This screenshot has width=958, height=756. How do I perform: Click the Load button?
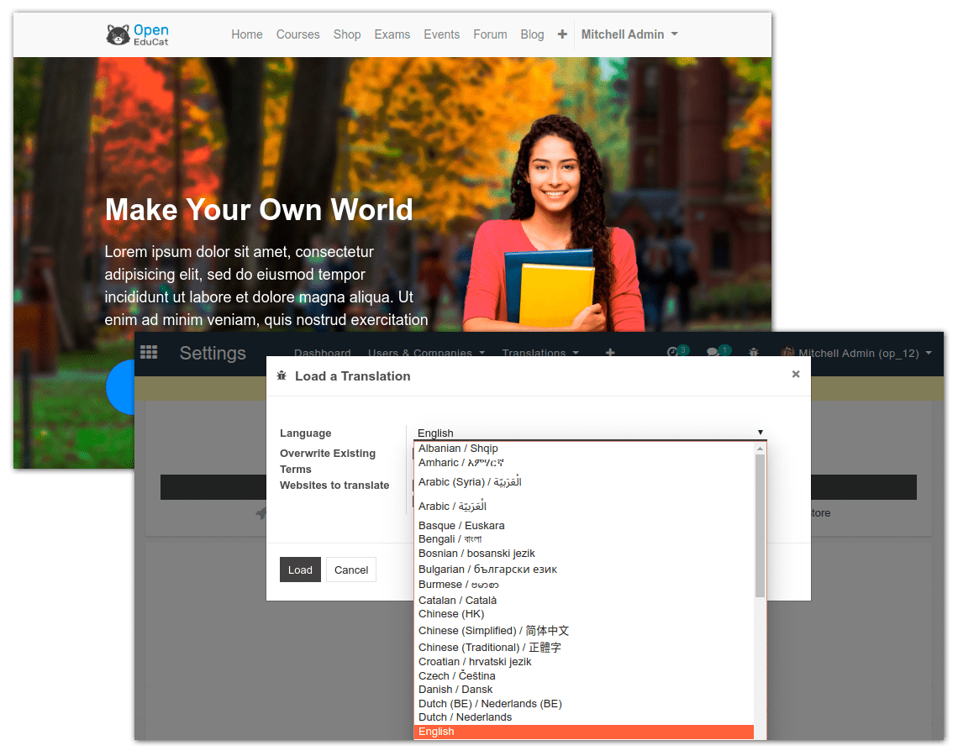point(300,569)
